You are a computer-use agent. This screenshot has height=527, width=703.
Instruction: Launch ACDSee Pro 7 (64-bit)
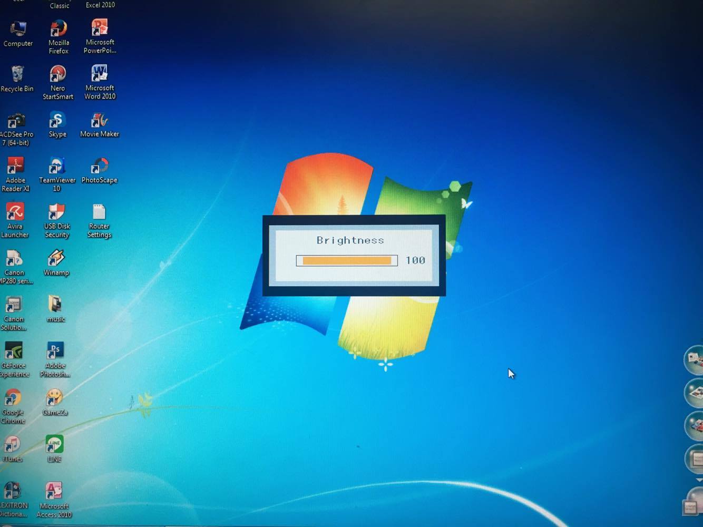tap(16, 129)
